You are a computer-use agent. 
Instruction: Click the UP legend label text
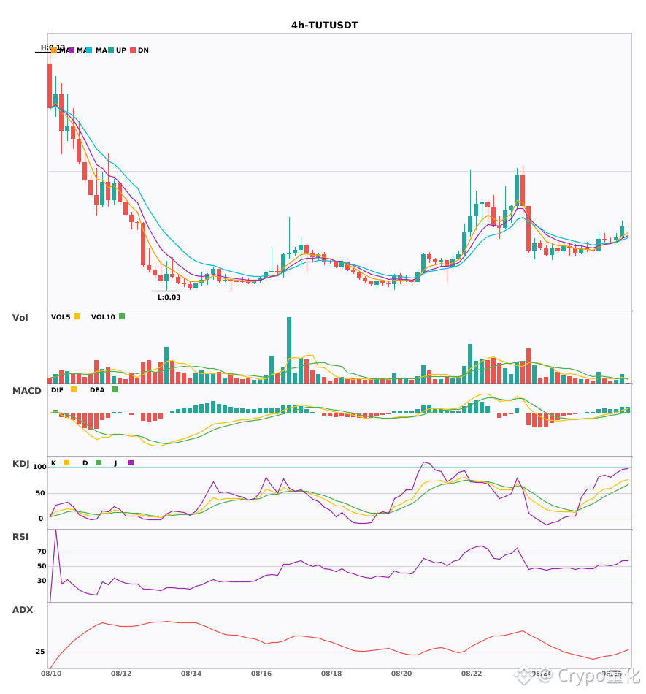click(121, 50)
